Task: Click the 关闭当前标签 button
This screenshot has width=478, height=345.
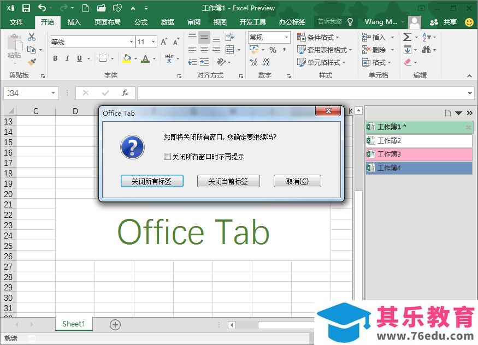Action: [228, 181]
